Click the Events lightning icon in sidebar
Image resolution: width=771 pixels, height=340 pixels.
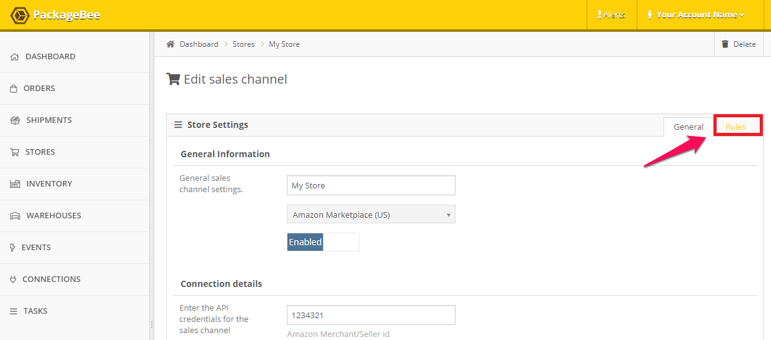pos(12,248)
